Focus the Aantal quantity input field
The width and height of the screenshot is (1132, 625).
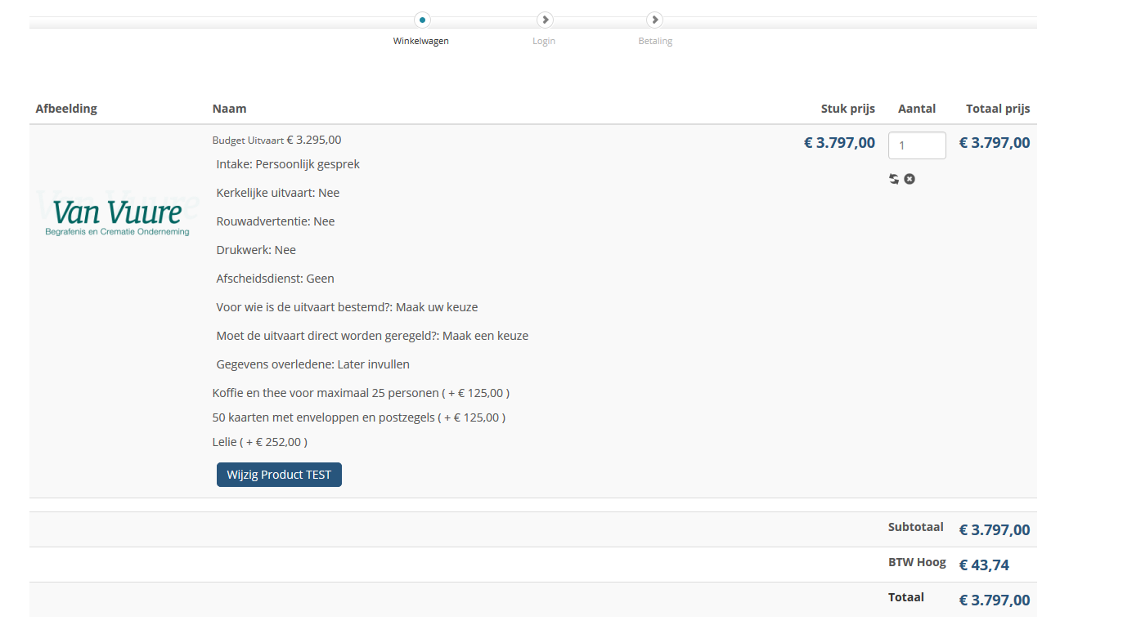(x=917, y=145)
